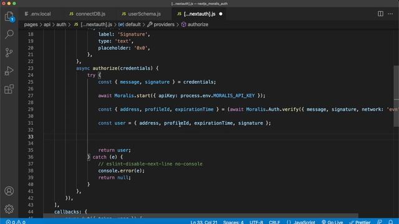Screen dimensions: 399x224
Task: Open the Search view icon
Action: coord(9,34)
